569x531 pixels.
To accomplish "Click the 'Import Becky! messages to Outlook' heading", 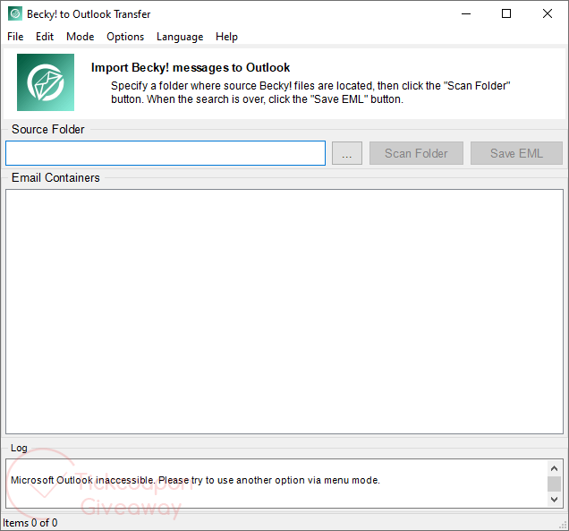I will pos(191,67).
